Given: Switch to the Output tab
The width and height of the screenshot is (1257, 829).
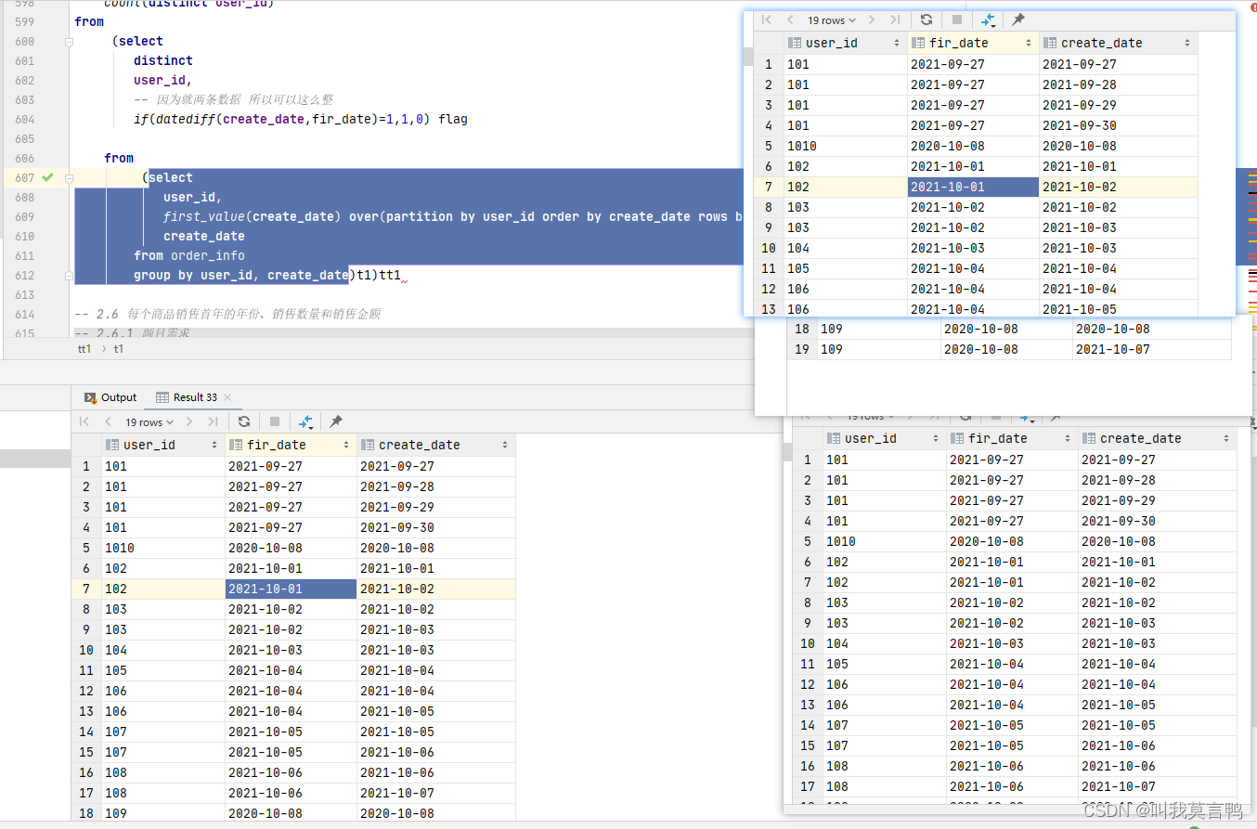Looking at the screenshot, I should [110, 397].
